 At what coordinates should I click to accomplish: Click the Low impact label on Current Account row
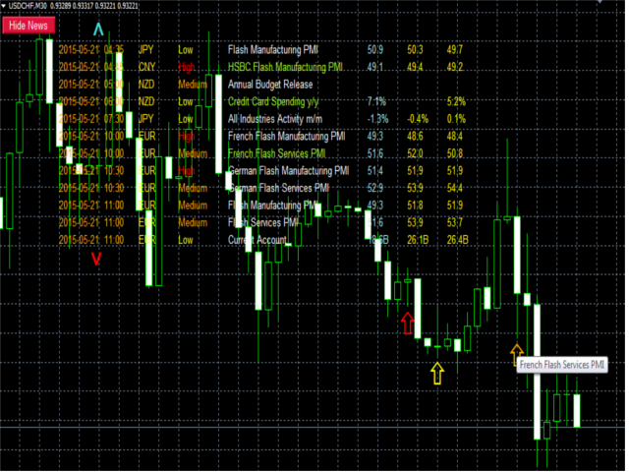click(186, 240)
